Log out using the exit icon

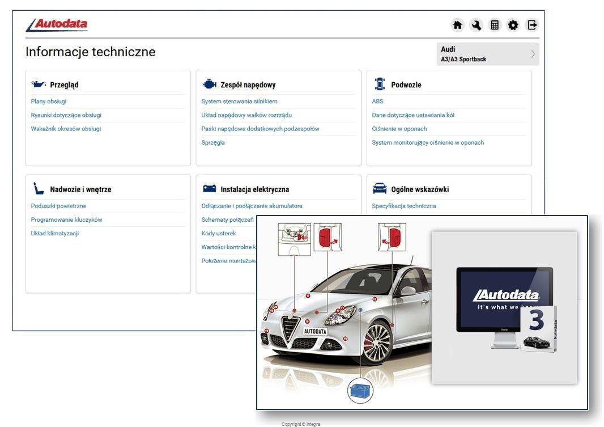pyautogui.click(x=532, y=25)
